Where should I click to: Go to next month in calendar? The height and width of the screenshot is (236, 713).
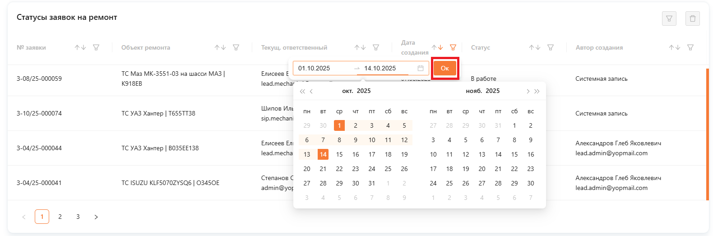pos(528,91)
